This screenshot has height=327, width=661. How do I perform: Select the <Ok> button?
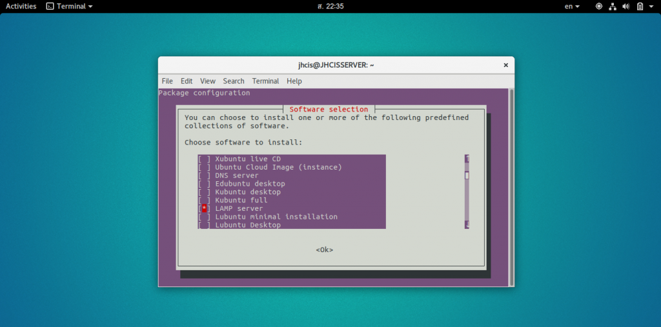[325, 250]
